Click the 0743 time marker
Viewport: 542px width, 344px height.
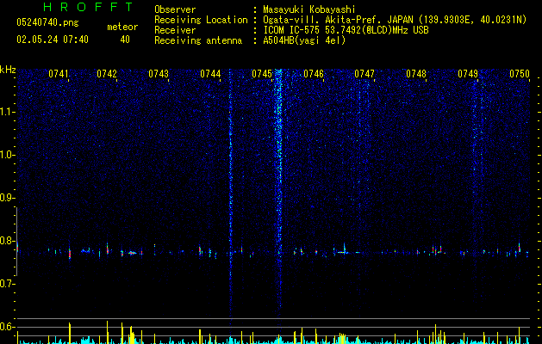[159, 74]
